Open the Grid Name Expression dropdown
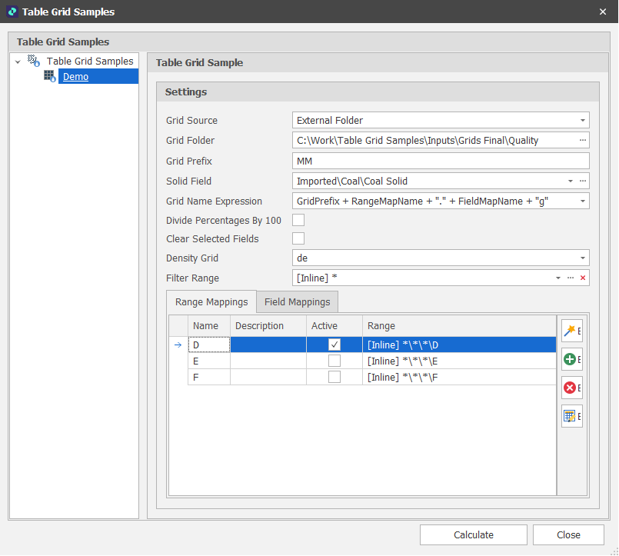This screenshot has height=556, width=619. [x=583, y=201]
